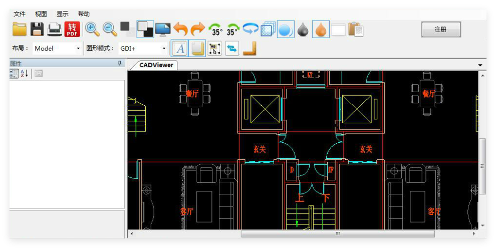Toggle the orange ink drop icon
The height and width of the screenshot is (248, 496).
(x=321, y=30)
